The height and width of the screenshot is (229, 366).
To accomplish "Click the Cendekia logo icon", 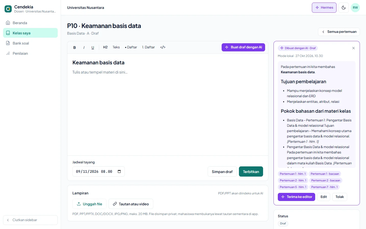I will pyautogui.click(x=8, y=9).
